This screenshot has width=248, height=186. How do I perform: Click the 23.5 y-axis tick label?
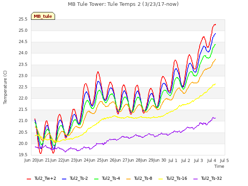23,65
